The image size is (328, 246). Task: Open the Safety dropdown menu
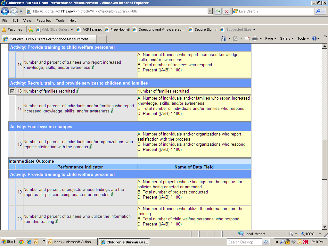pos(287,38)
